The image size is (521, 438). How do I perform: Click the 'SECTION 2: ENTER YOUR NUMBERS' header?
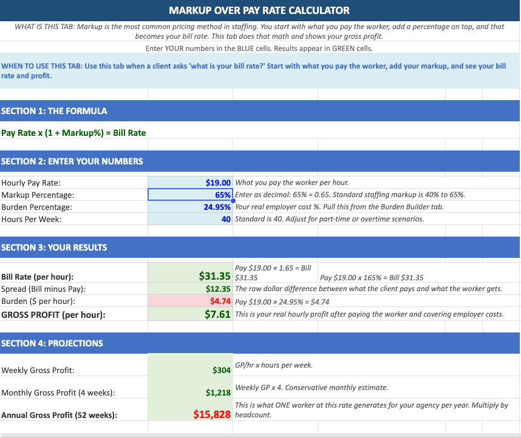[x=72, y=161]
